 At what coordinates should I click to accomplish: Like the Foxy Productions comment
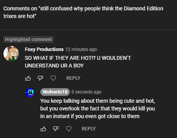(x=28, y=78)
